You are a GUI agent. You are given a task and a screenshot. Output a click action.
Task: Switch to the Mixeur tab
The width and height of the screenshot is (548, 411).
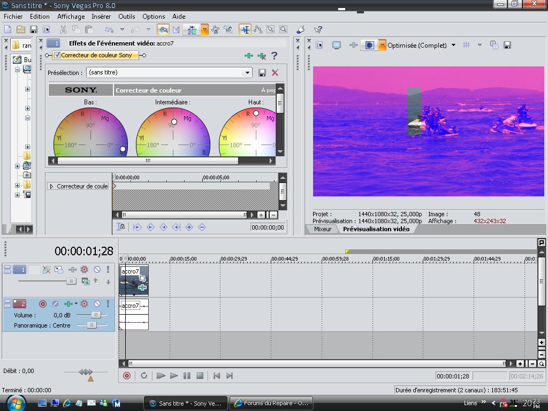[322, 229]
